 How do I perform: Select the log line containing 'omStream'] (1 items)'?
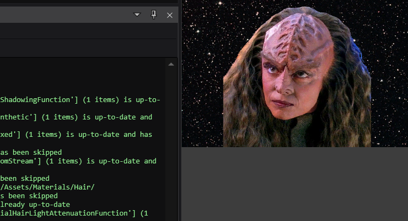click(x=78, y=161)
